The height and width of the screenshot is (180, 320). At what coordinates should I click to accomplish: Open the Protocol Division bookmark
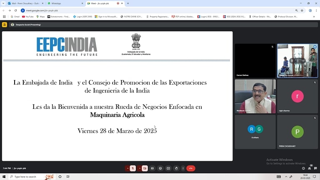[286, 17]
